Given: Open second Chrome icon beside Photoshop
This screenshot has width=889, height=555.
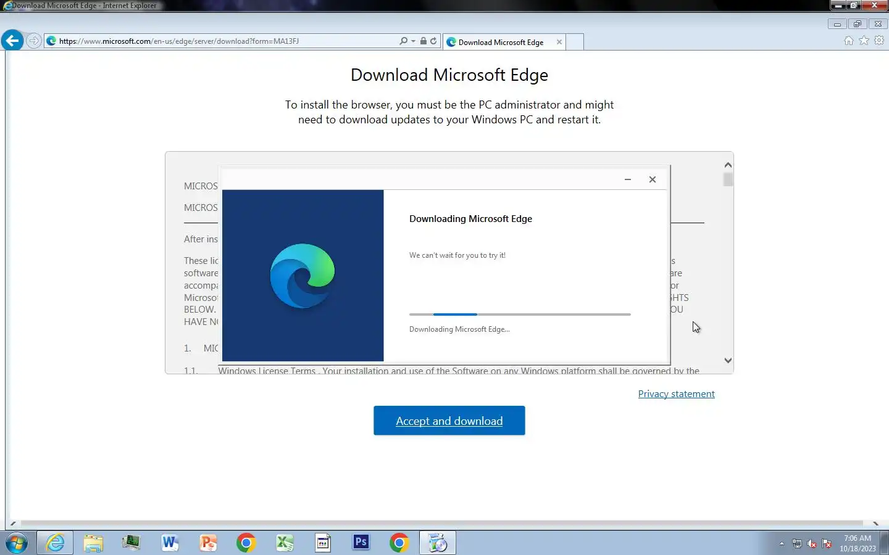Looking at the screenshot, I should (x=399, y=543).
